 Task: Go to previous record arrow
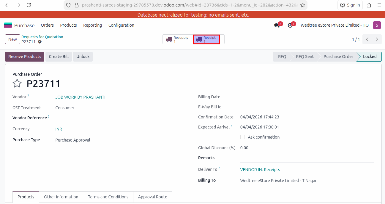367,39
